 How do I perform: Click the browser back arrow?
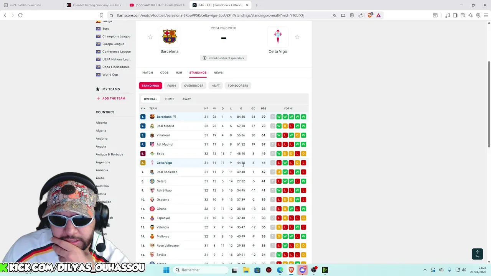5,15
